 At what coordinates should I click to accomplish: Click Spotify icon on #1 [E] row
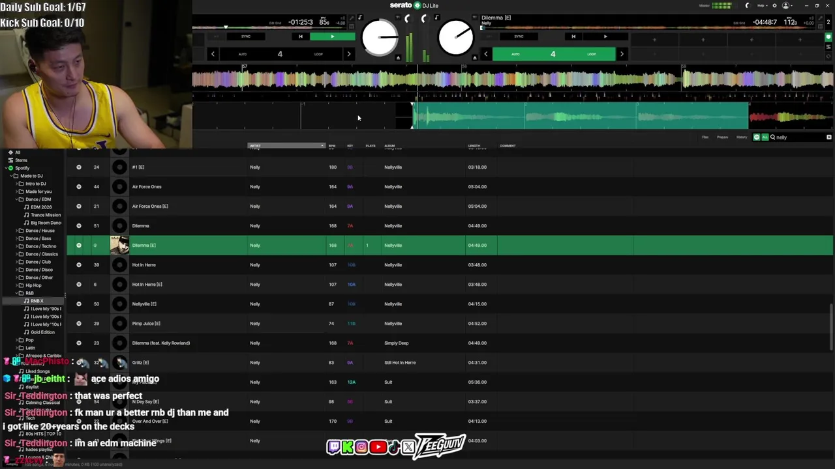click(79, 167)
